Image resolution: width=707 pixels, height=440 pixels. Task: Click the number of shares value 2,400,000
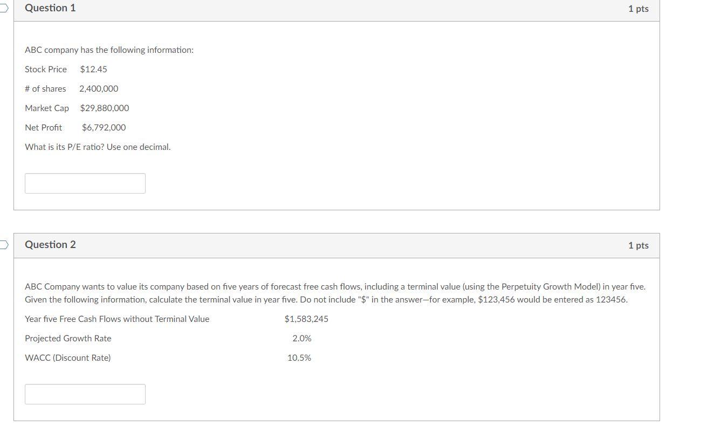99,88
